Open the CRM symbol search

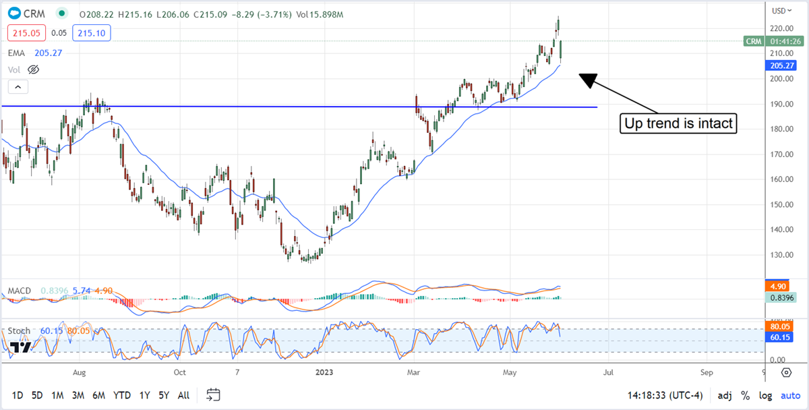(35, 13)
